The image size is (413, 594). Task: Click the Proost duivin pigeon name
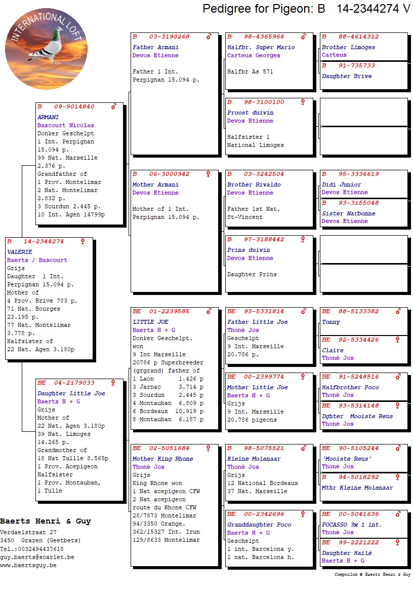[x=250, y=113]
